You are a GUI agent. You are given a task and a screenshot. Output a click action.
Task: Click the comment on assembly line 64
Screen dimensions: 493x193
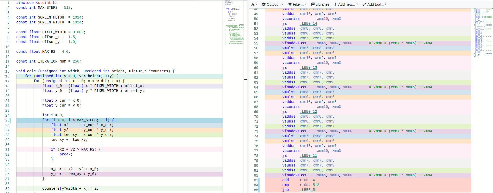coord(401,87)
